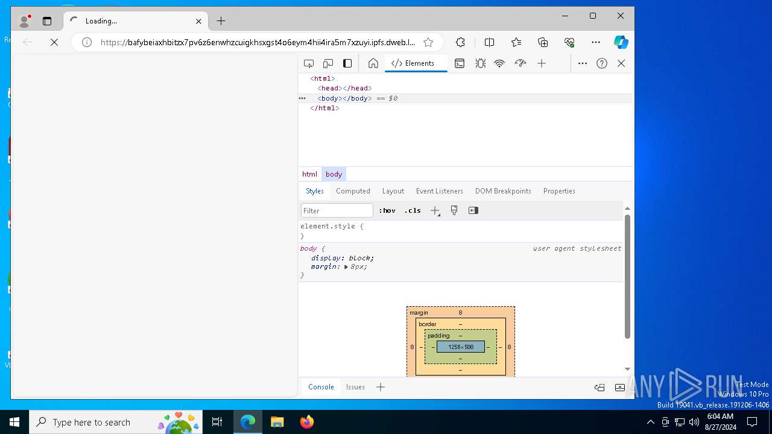Open DevTools help question mark

pyautogui.click(x=602, y=63)
